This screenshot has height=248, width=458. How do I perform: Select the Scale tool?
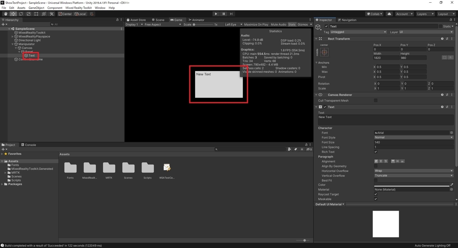(28, 14)
